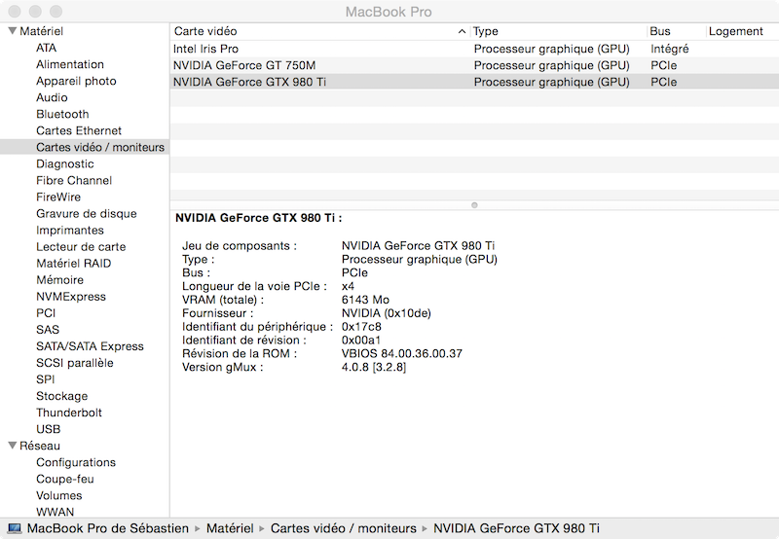This screenshot has height=539, width=779.
Task: Select Cartes Ethernet in the sidebar
Action: pyautogui.click(x=79, y=130)
